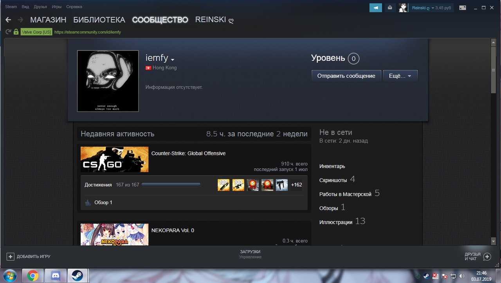Open the Игры menu

pyautogui.click(x=56, y=7)
